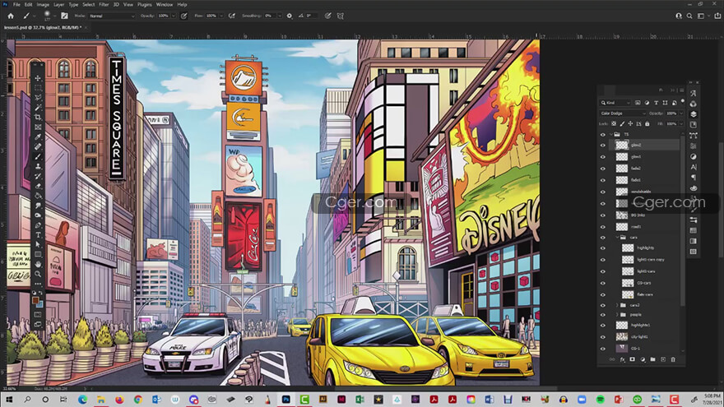Select the Dodge tool
The width and height of the screenshot is (724, 407).
coord(38,215)
